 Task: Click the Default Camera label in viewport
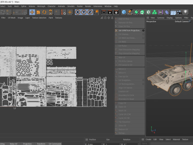pos(182,21)
